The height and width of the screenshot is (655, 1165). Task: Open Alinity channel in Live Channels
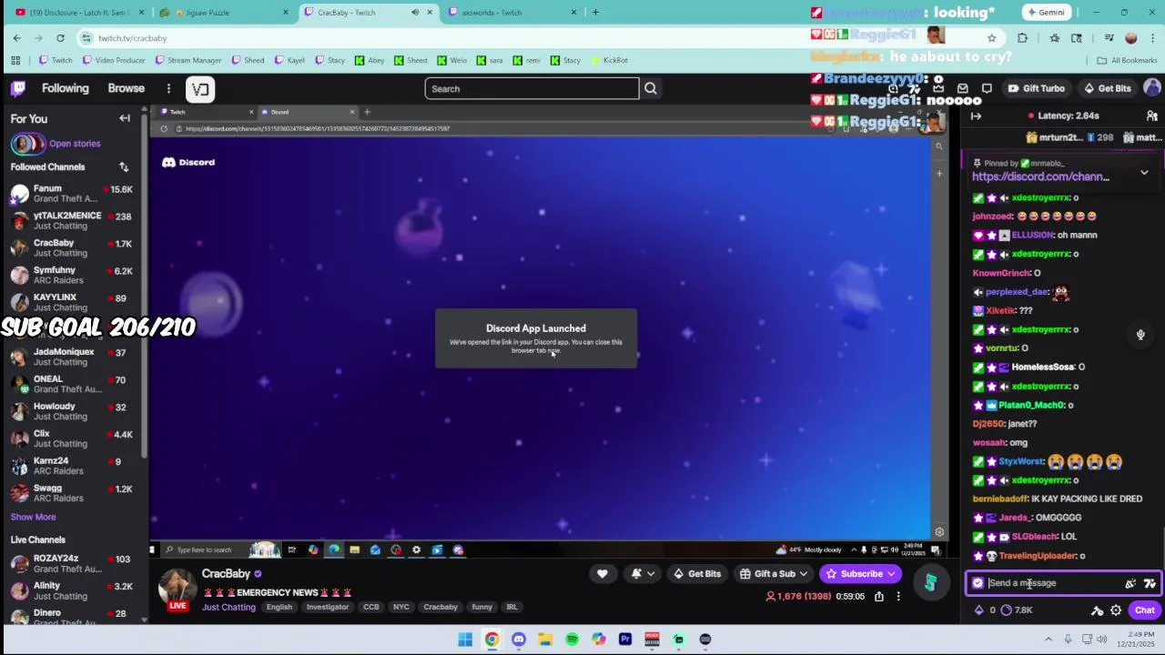tap(73, 590)
